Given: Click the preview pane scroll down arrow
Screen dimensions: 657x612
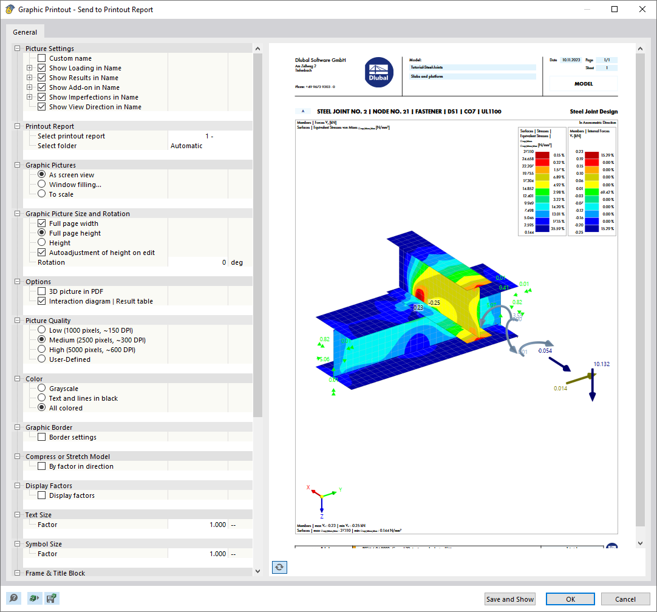Looking at the screenshot, I should coord(640,543).
